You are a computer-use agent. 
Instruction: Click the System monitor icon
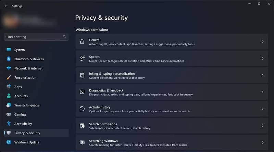click(x=9, y=50)
